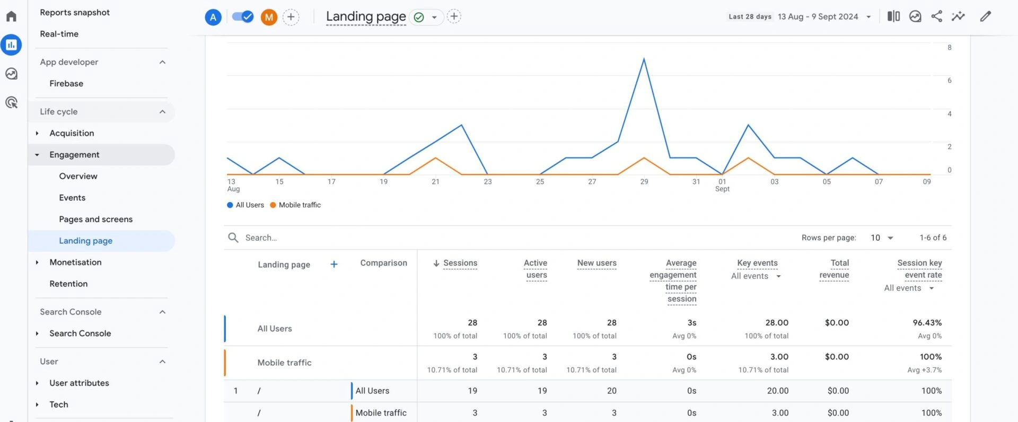Open Pages and screens report
This screenshot has height=422, width=1018.
click(x=95, y=219)
